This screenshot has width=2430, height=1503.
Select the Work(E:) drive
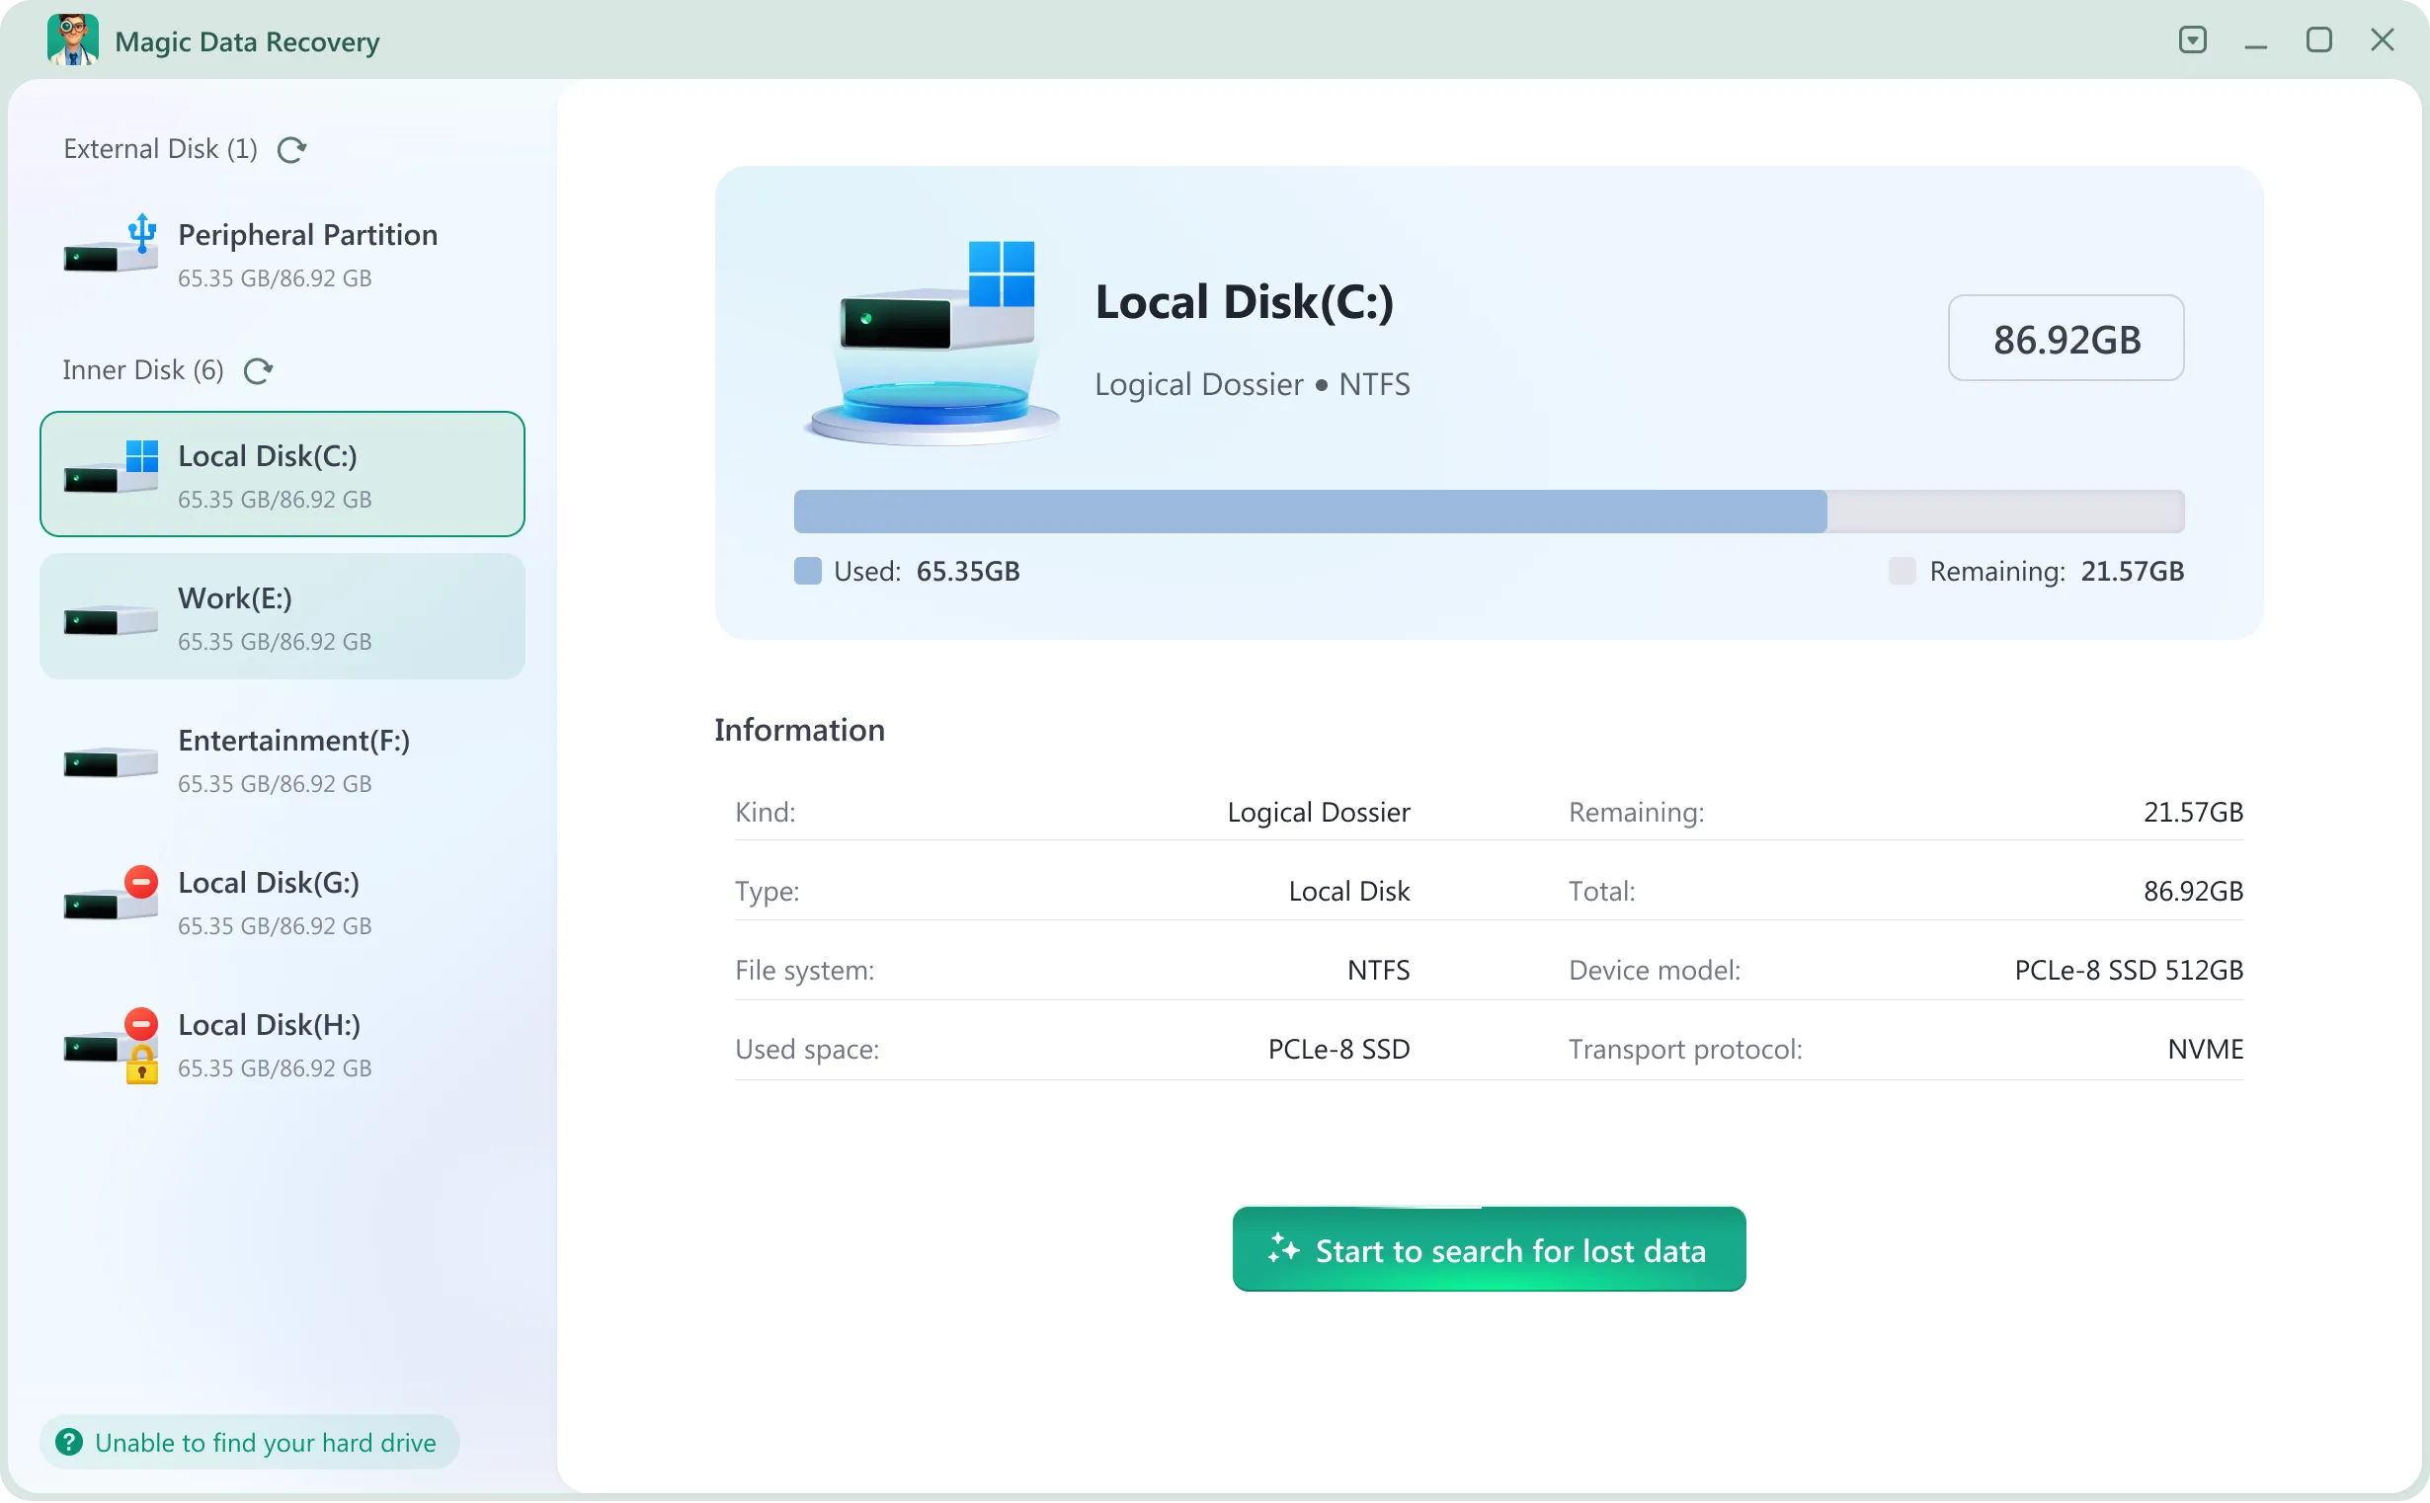pos(283,616)
